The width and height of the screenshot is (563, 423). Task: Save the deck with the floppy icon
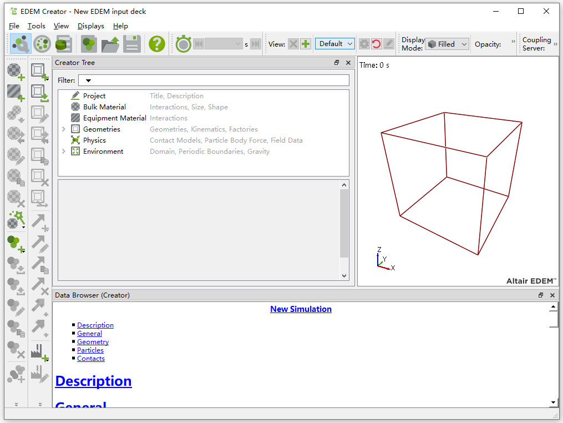tap(132, 44)
